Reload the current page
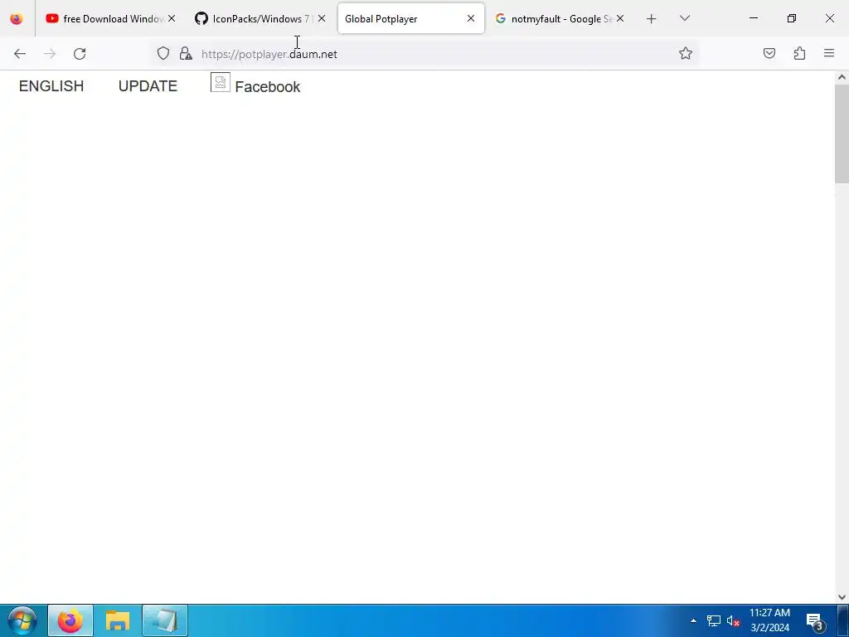 [80, 54]
